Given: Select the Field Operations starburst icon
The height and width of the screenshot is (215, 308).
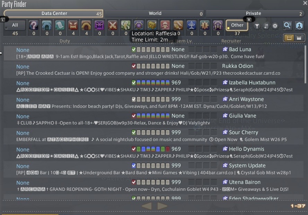Looking at the screenshot, I should [x=205, y=26].
